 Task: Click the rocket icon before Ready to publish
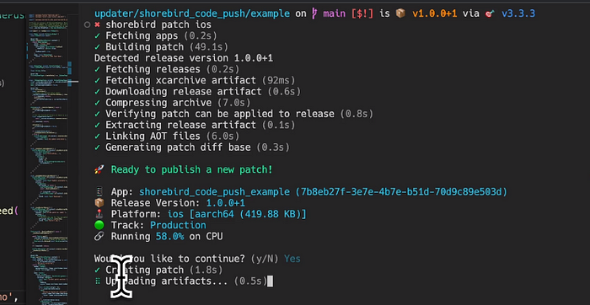pos(99,169)
